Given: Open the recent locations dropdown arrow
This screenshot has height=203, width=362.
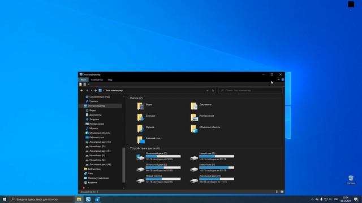Looking at the screenshot, I should [92, 90].
